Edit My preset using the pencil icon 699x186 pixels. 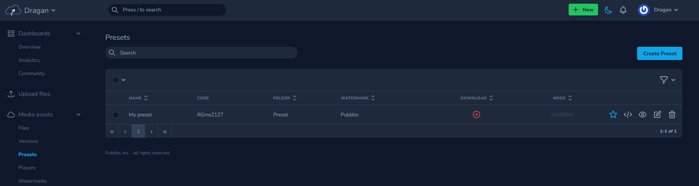point(657,115)
